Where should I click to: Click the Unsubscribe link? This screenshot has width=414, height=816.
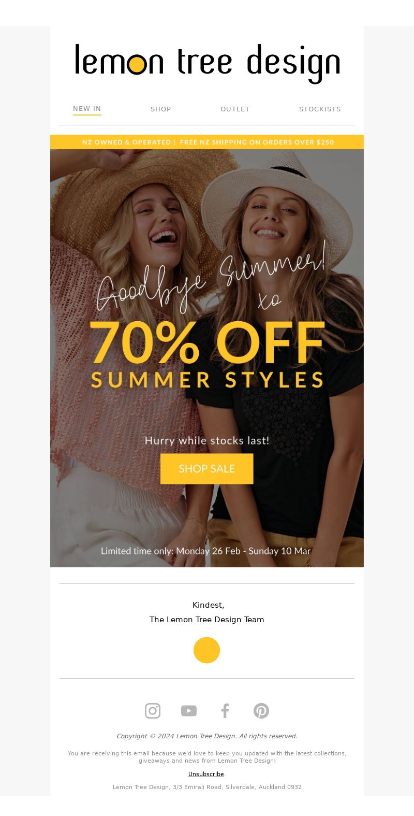coord(206,774)
